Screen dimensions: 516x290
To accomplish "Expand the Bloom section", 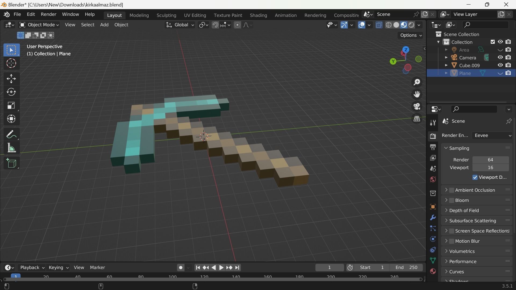I will (x=447, y=200).
